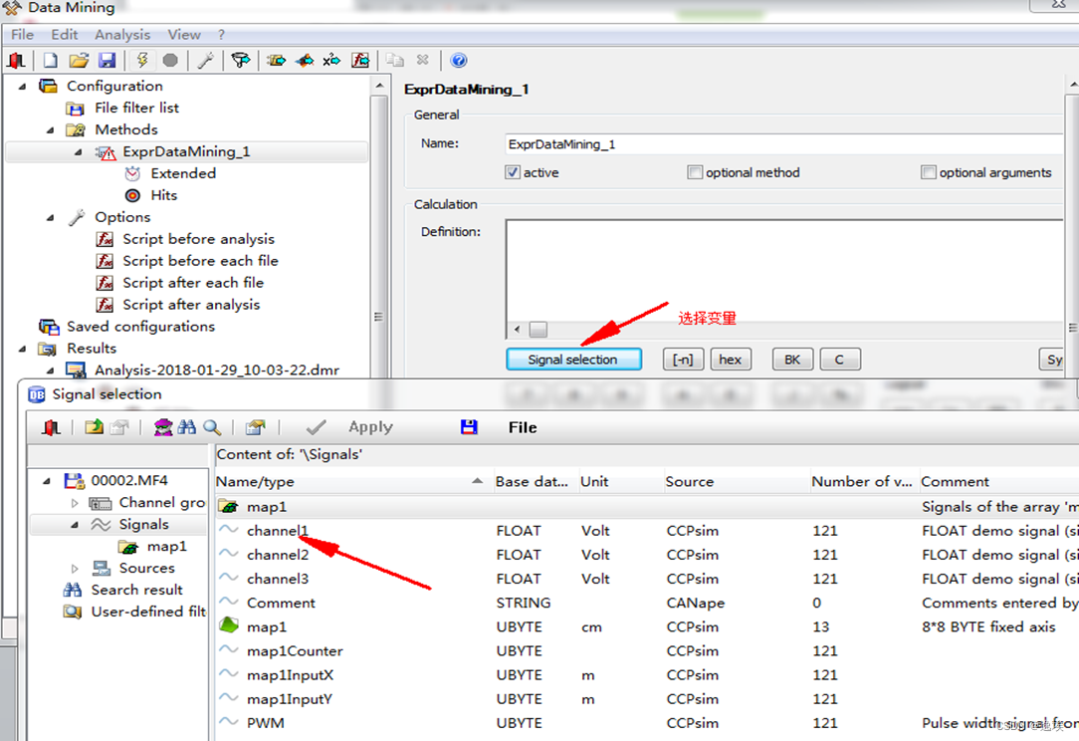Click the hex button
Viewport: 1079px width, 741px height.
[x=730, y=360]
